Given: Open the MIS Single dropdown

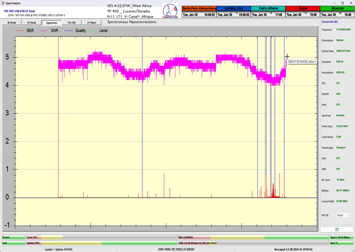Looking at the screenshot, I should (343, 215).
